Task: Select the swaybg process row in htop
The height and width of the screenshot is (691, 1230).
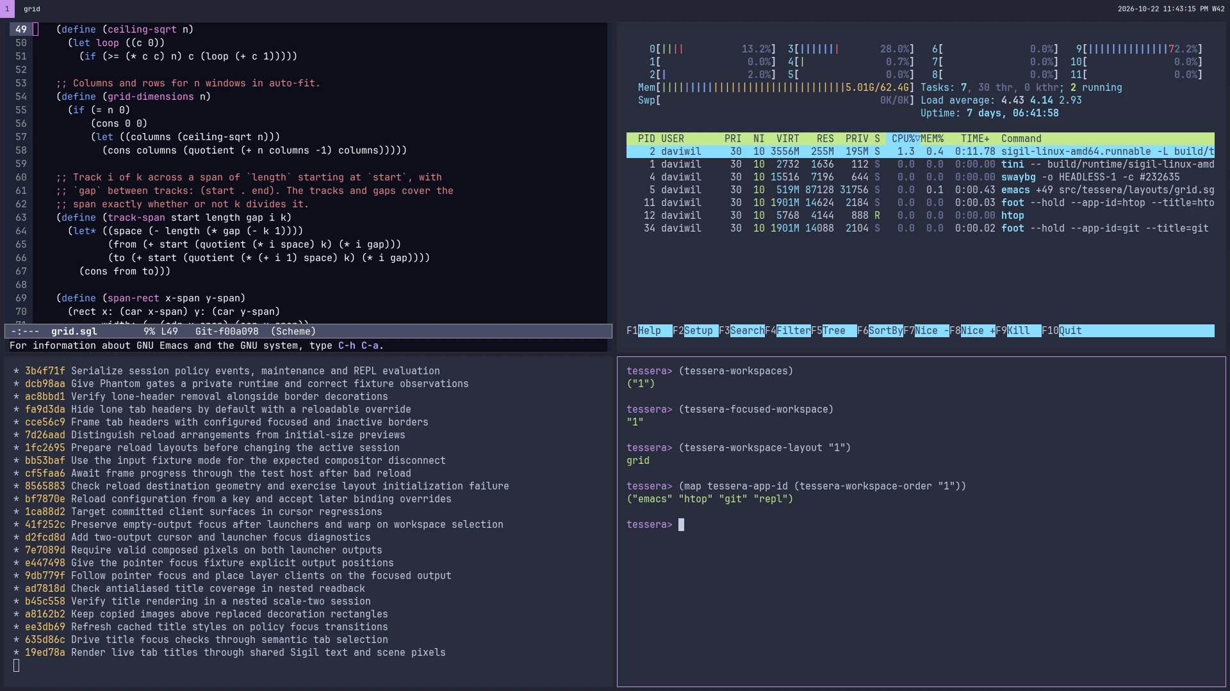Action: [x=921, y=177]
